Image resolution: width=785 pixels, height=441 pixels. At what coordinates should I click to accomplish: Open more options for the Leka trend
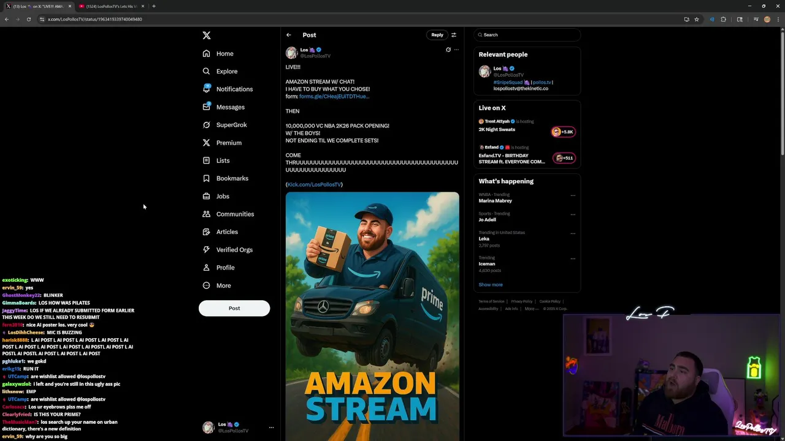pyautogui.click(x=573, y=233)
